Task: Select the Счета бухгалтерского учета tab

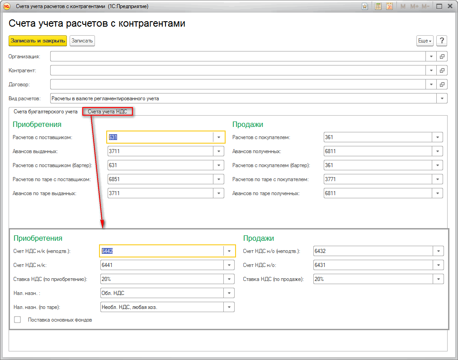Action: pyautogui.click(x=46, y=111)
